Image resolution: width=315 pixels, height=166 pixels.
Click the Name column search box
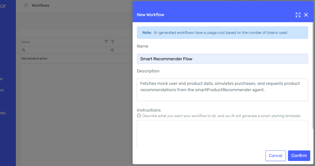click(x=53, y=50)
